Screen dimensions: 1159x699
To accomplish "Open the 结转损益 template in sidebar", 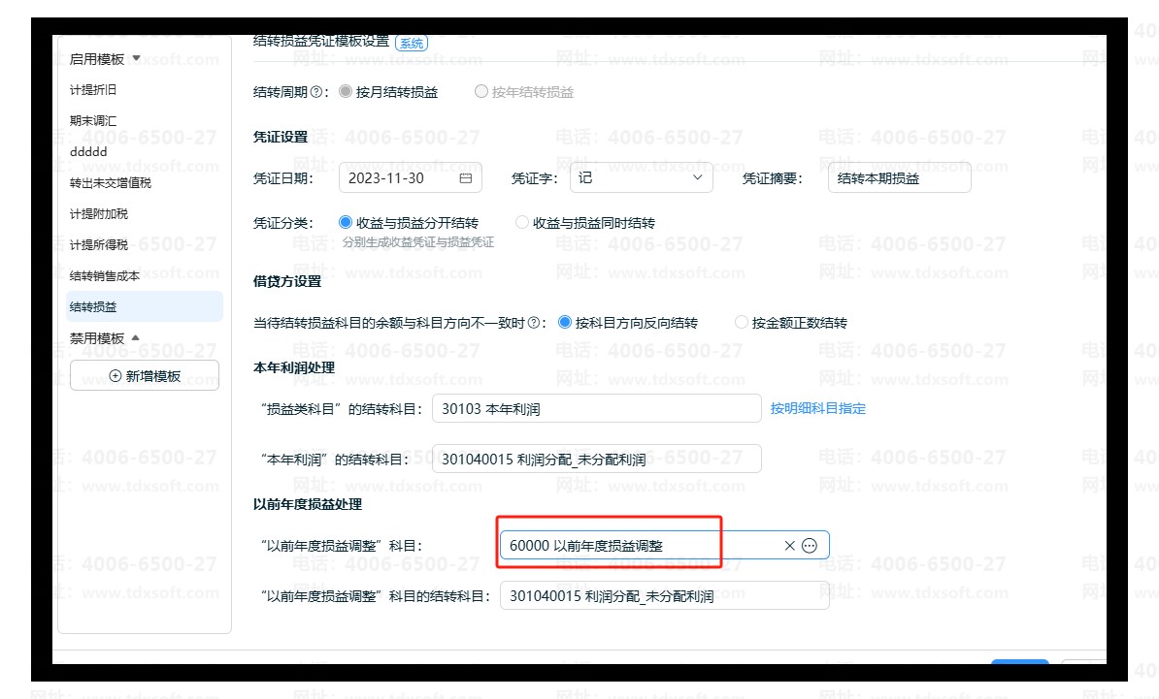I will (93, 306).
